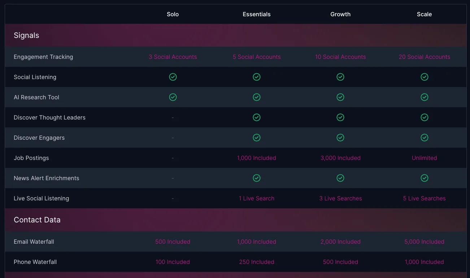The width and height of the screenshot is (470, 278).
Task: Click Phone Waterfall 100 Included value
Action: (x=173, y=262)
